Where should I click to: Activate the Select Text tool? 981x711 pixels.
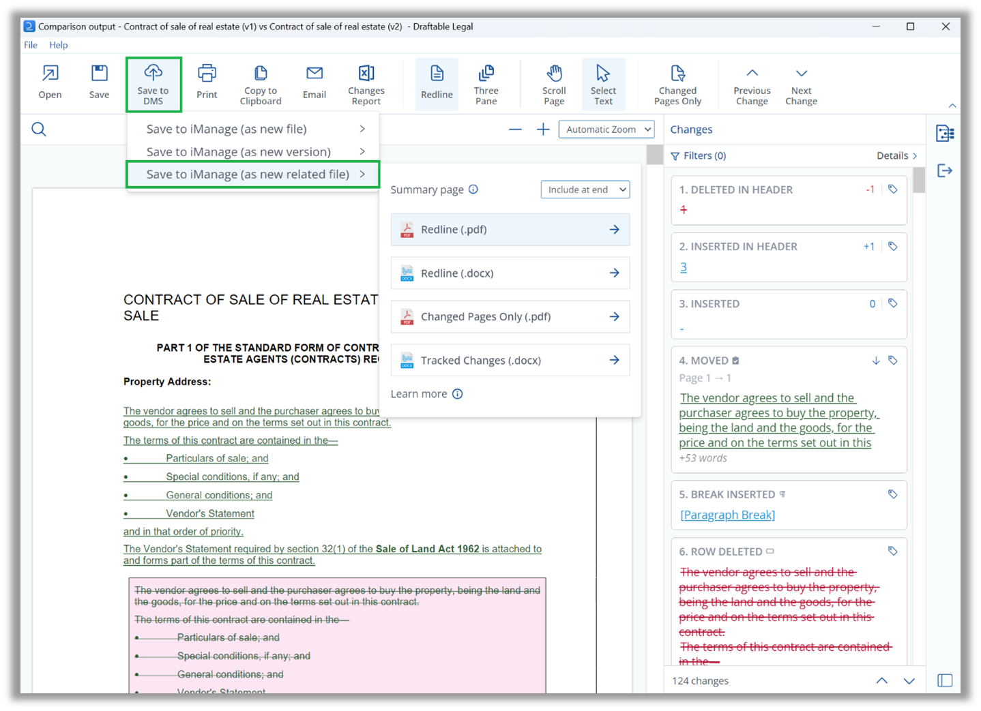pos(603,84)
